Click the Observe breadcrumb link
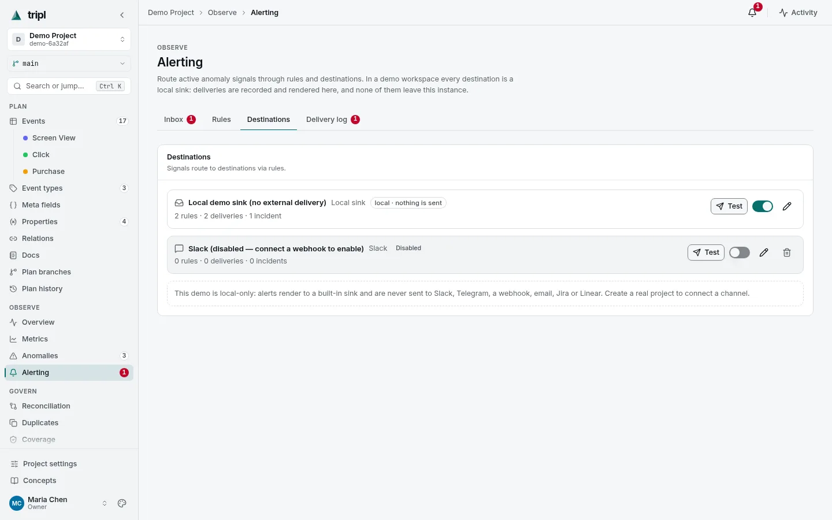The height and width of the screenshot is (520, 832). pos(222,13)
